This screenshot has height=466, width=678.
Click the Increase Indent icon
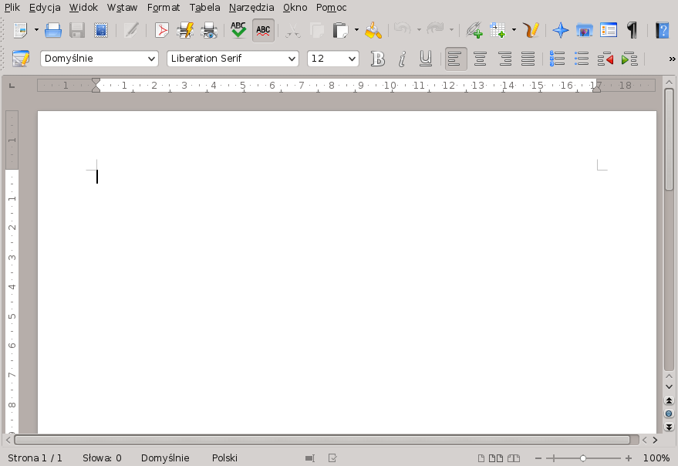point(629,59)
